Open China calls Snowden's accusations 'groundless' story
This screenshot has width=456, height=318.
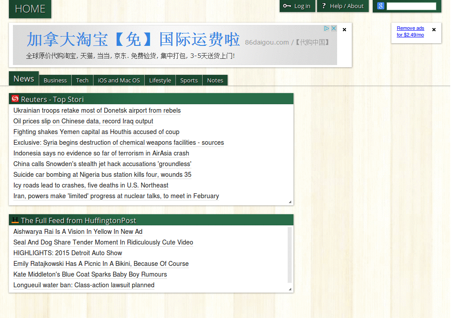(102, 164)
